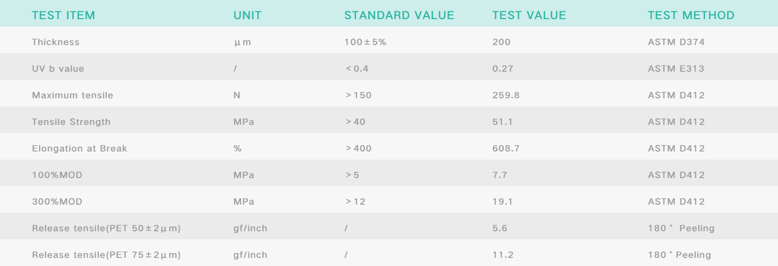Click the test value 11.2 cell

pos(503,255)
